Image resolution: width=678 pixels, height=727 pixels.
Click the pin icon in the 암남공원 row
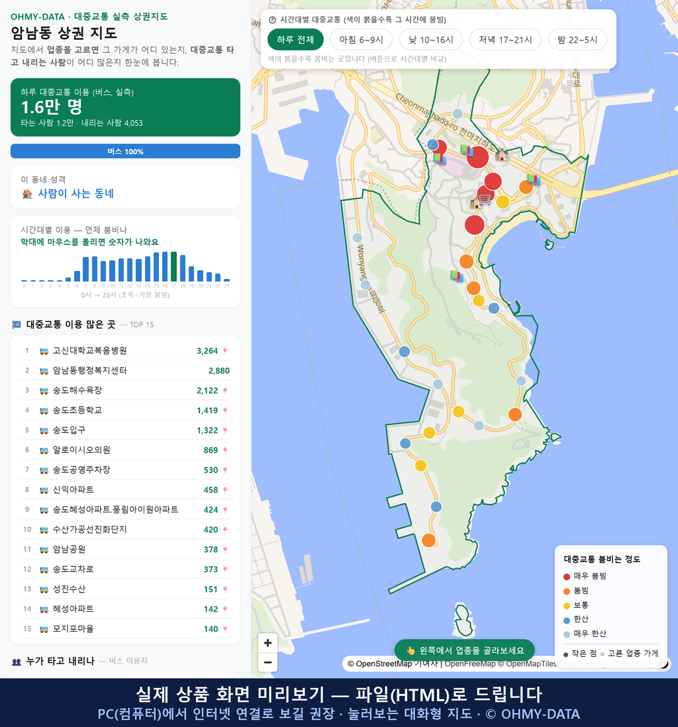click(225, 550)
